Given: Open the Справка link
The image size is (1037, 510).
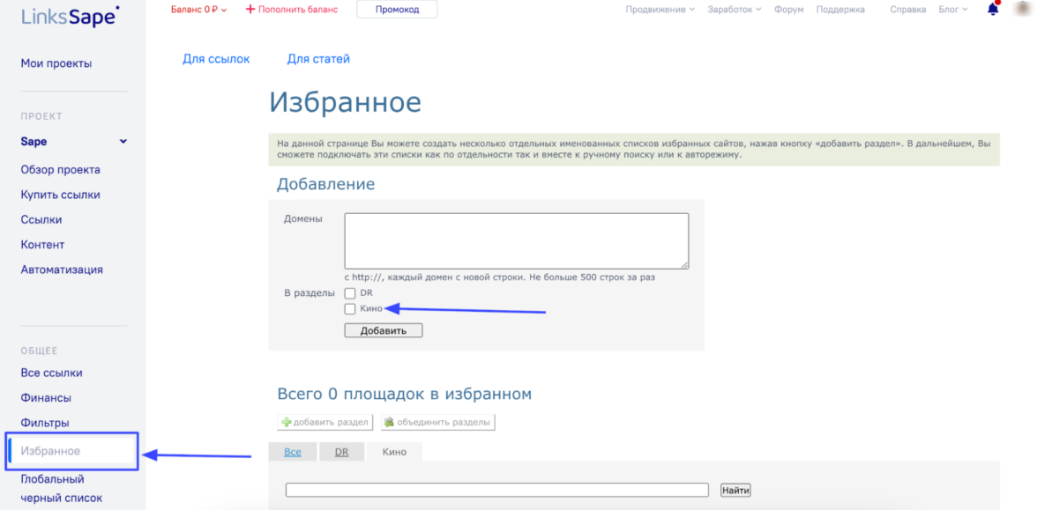Looking at the screenshot, I should tap(908, 10).
